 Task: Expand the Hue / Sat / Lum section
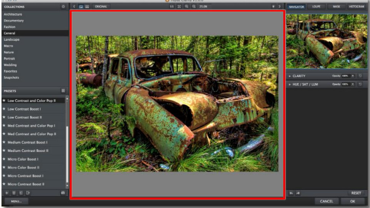[290, 84]
